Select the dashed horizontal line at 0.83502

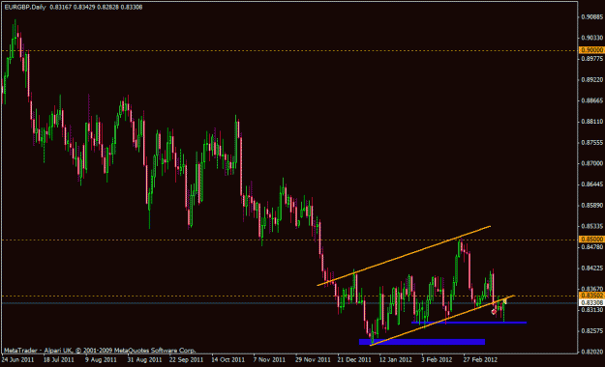[289, 296]
